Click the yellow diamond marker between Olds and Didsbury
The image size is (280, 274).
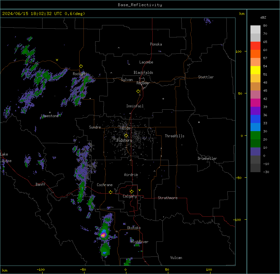click(126, 136)
